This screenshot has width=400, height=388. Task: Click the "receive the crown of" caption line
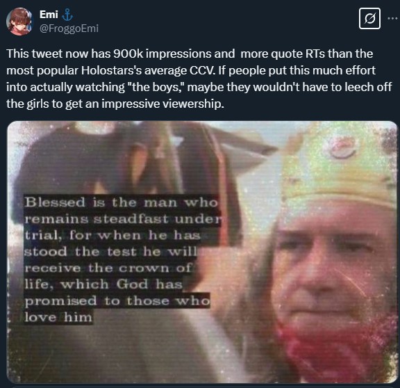tap(108, 268)
